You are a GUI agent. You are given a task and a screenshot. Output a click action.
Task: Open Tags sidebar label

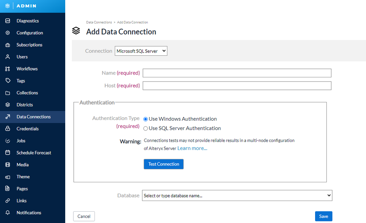point(21,81)
